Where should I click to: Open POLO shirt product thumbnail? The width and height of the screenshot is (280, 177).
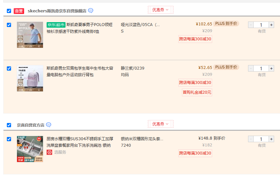pos(30,35)
